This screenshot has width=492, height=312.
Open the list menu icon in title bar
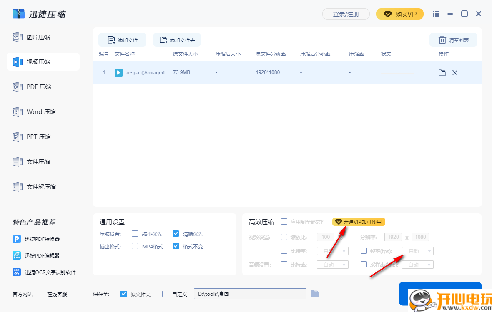pos(436,14)
